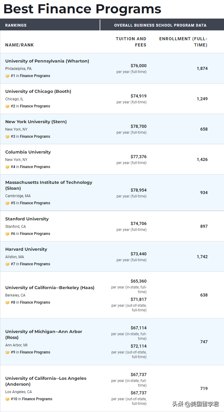Select the RANKINGS header tab
224x412 pixels.
[x=16, y=25]
